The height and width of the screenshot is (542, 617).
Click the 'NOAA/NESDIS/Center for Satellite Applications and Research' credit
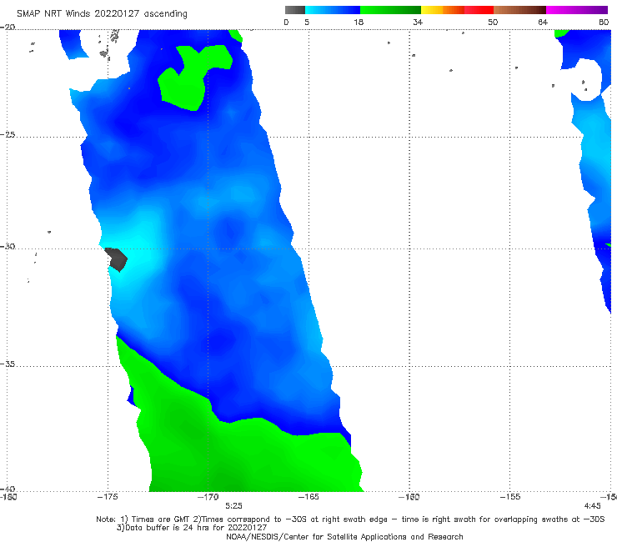click(344, 536)
